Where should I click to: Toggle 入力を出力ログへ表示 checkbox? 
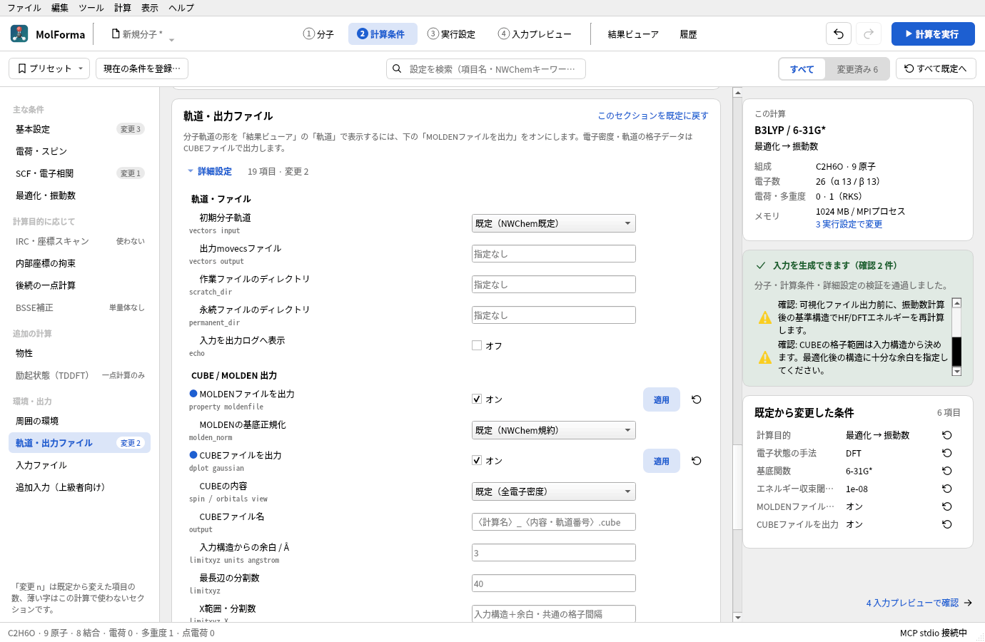(477, 345)
